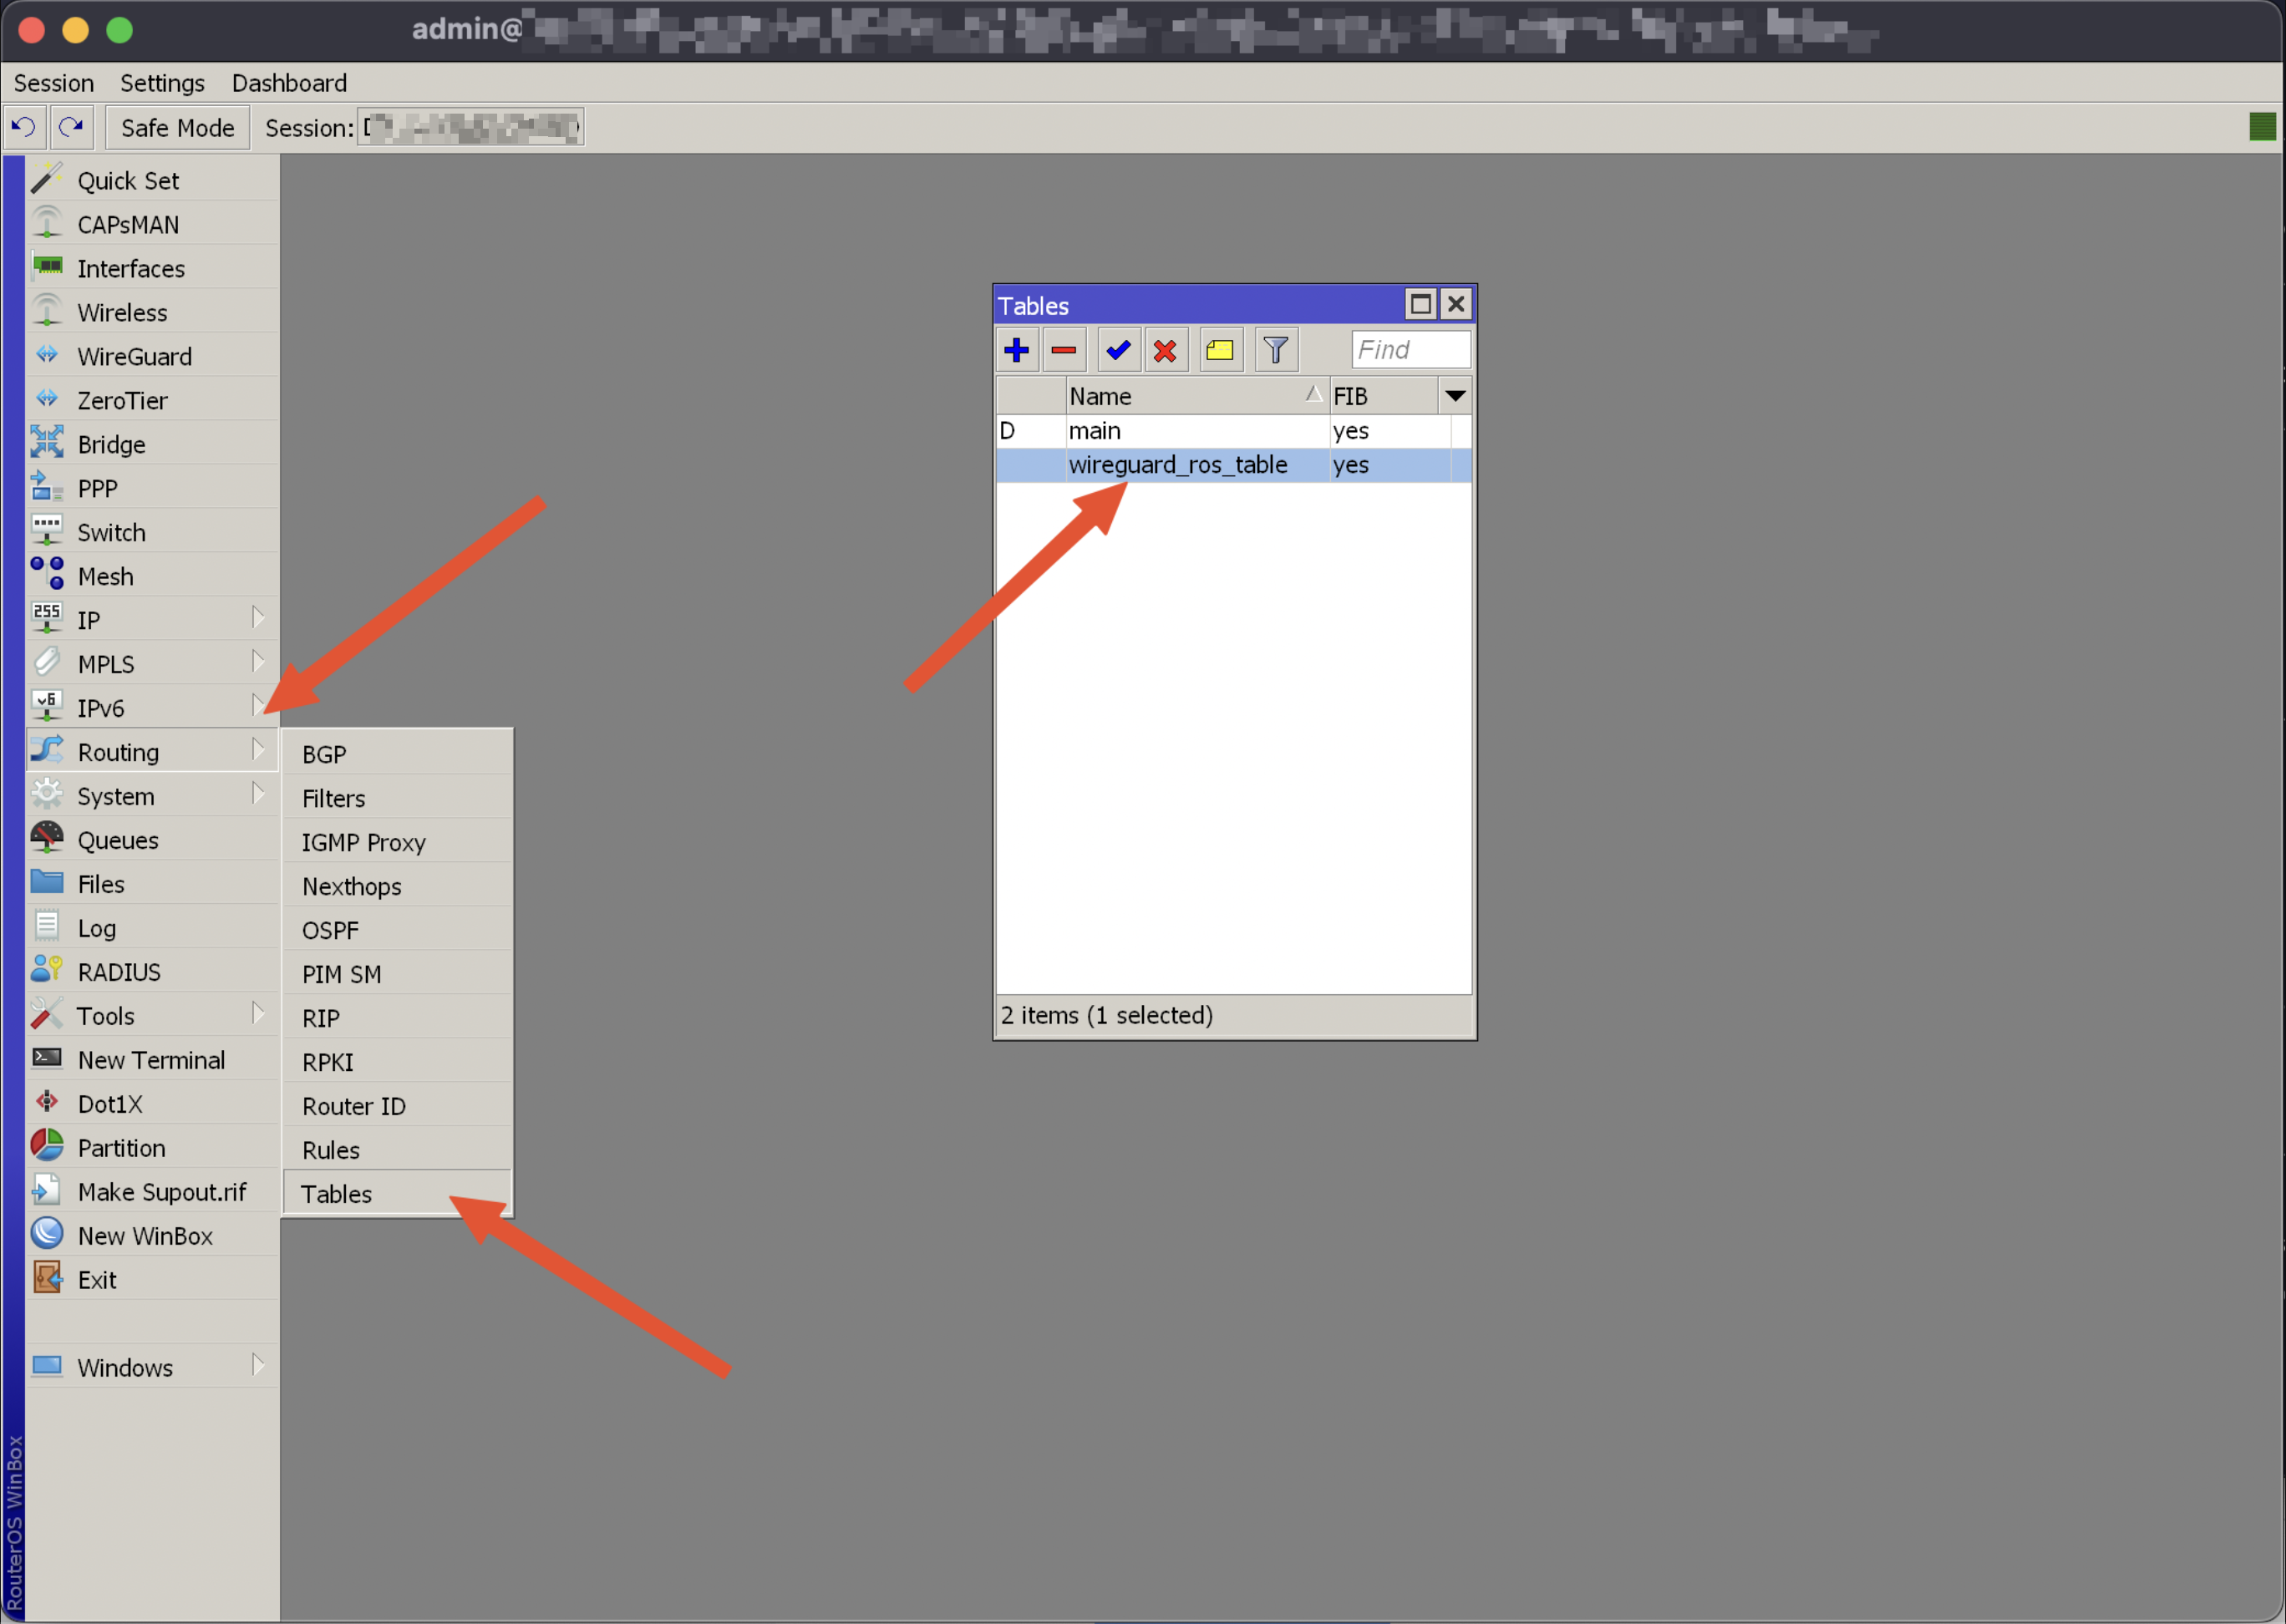Open New Terminal from the sidebar

[x=151, y=1060]
